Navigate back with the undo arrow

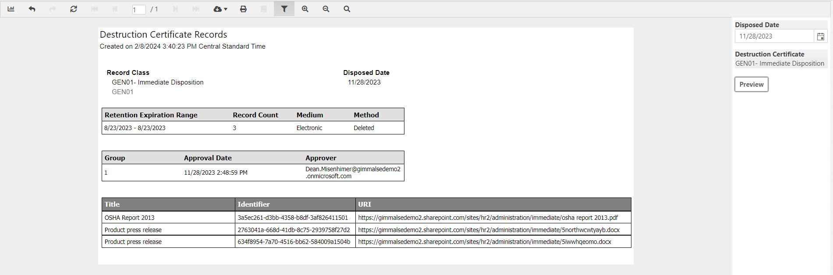32,9
